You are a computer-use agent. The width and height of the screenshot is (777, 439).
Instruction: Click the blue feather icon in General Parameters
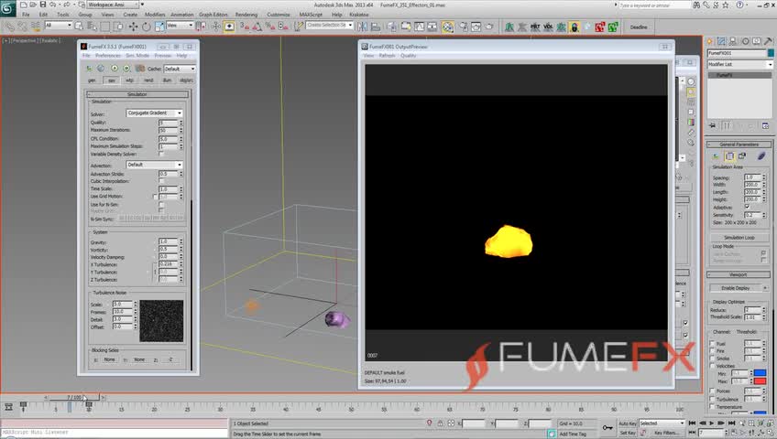[x=761, y=156]
